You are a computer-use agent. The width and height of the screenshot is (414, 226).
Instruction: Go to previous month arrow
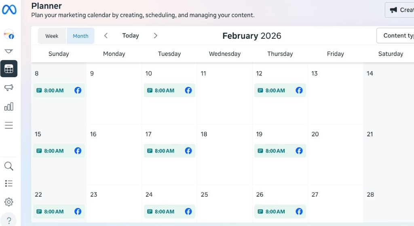click(106, 36)
